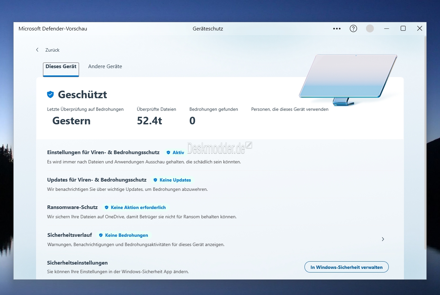
Task: Click the Bedrohungen gefunden value 0
Action: [x=192, y=121]
